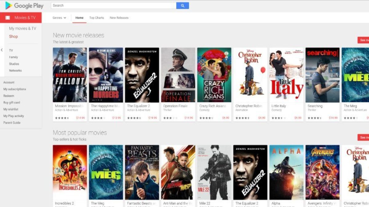Open the New Releases tab
Image resolution: width=369 pixels, height=207 pixels.
(x=119, y=18)
